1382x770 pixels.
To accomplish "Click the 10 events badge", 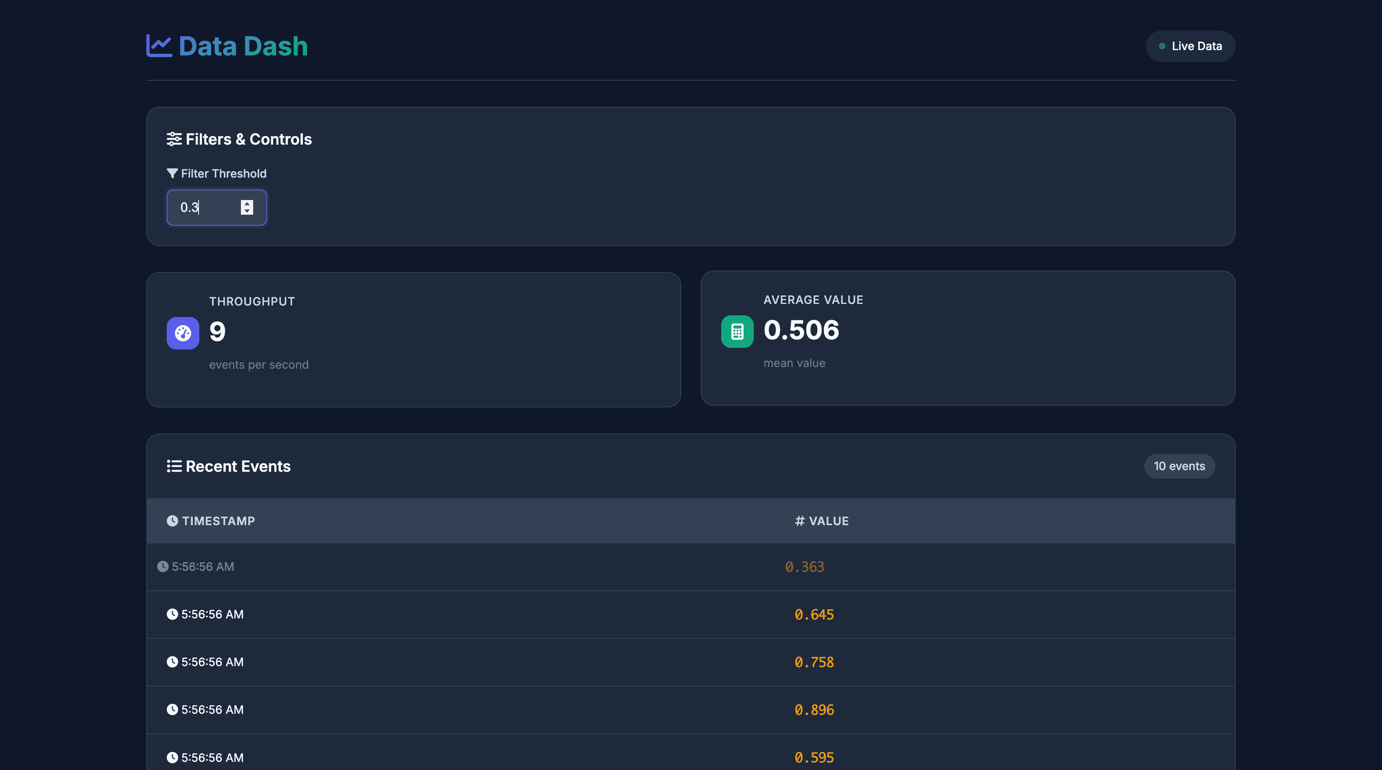I will 1179,466.
